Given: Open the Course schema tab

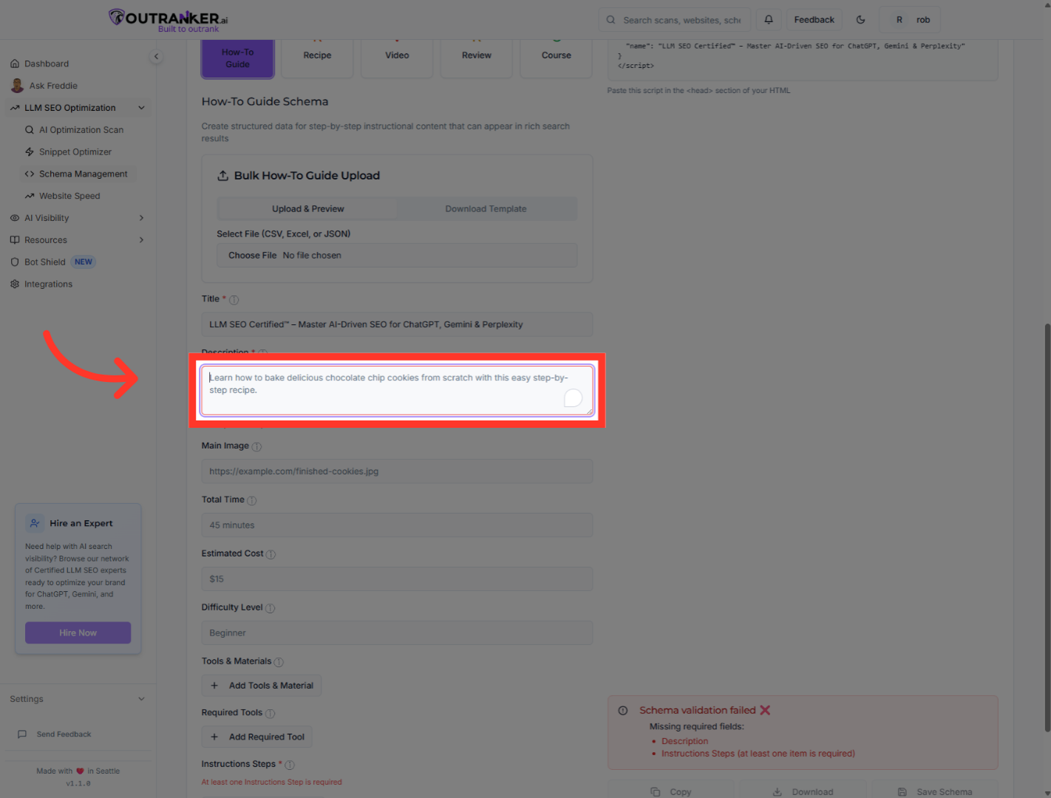Looking at the screenshot, I should (556, 55).
